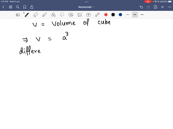Toggle the read-only mode icon
This screenshot has height=129, width=173.
[x=18, y=15]
